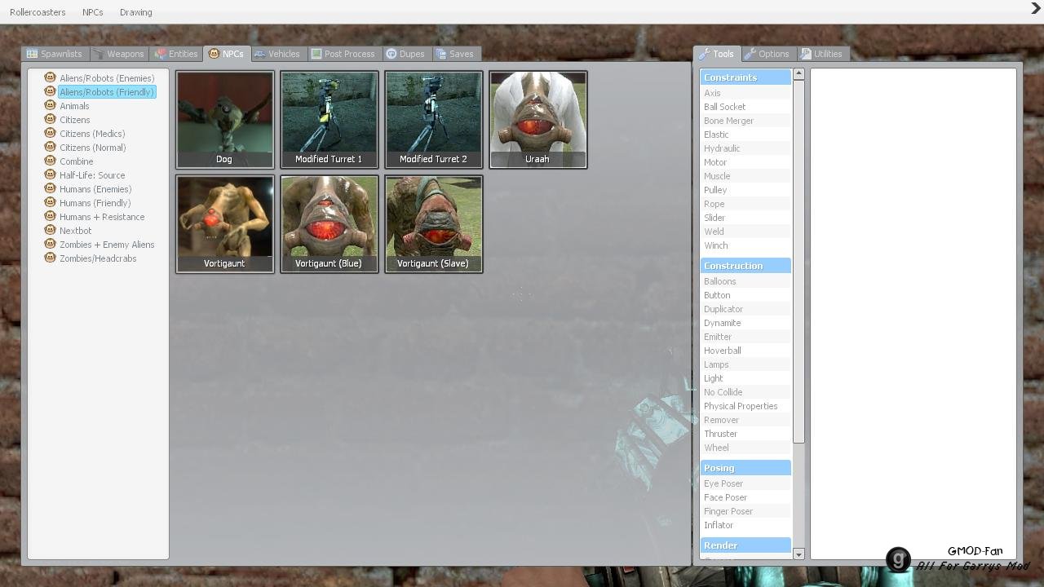Select the Elastic tool
The height and width of the screenshot is (587, 1044).
[745, 135]
